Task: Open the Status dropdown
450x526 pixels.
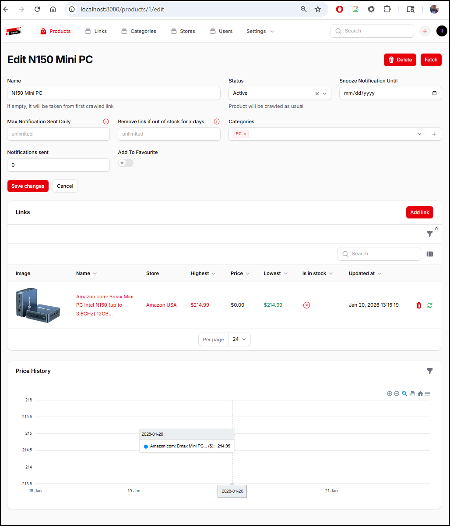Action: click(x=324, y=93)
